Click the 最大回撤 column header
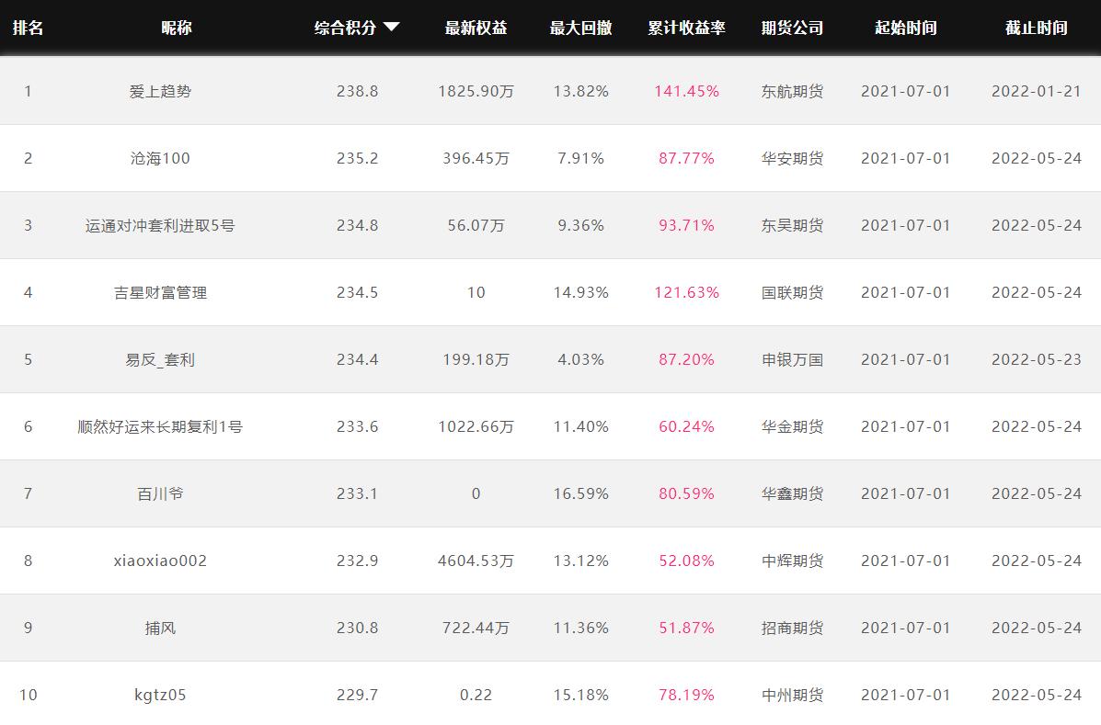Viewport: 1101px width, 725px height. 580,28
